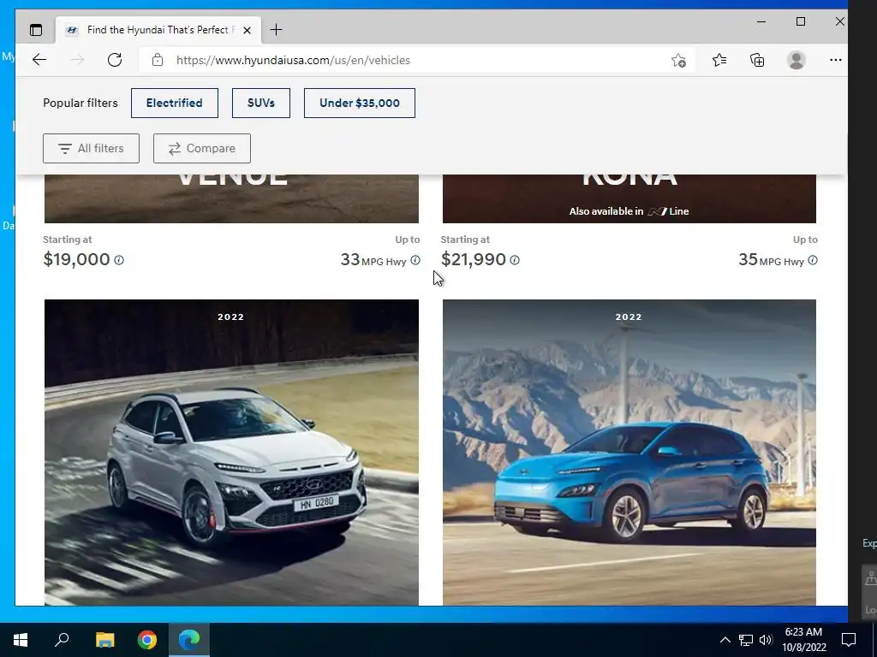The image size is (877, 657).
Task: Open Edge Settings and more menu
Action: pyautogui.click(x=836, y=61)
